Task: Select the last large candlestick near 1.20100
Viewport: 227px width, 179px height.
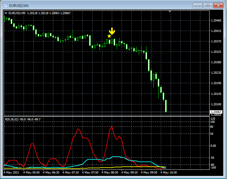Action: (x=166, y=106)
